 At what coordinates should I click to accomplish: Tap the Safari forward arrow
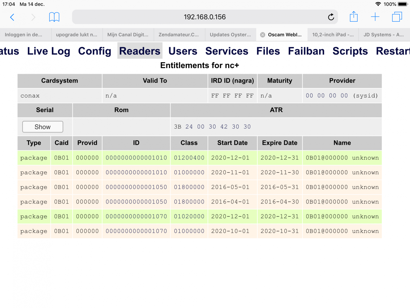pos(33,17)
